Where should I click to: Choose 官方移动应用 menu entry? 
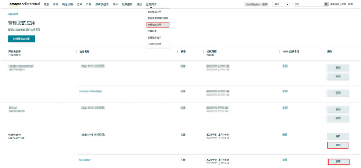[154, 12]
